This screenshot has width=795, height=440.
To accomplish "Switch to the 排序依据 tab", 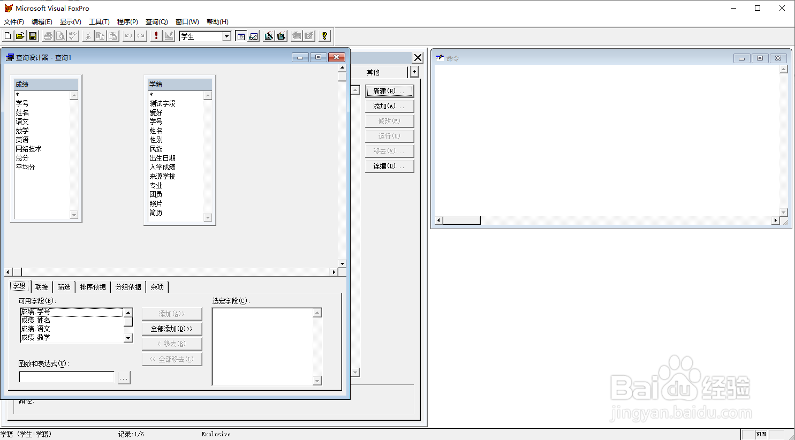I will tap(93, 287).
